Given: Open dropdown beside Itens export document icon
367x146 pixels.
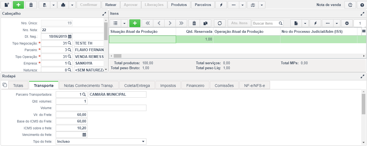Looking at the screenshot, I should pyautogui.click(x=305, y=23).
